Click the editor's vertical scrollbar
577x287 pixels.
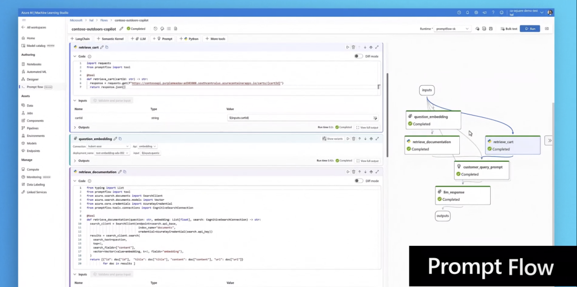tap(387, 114)
